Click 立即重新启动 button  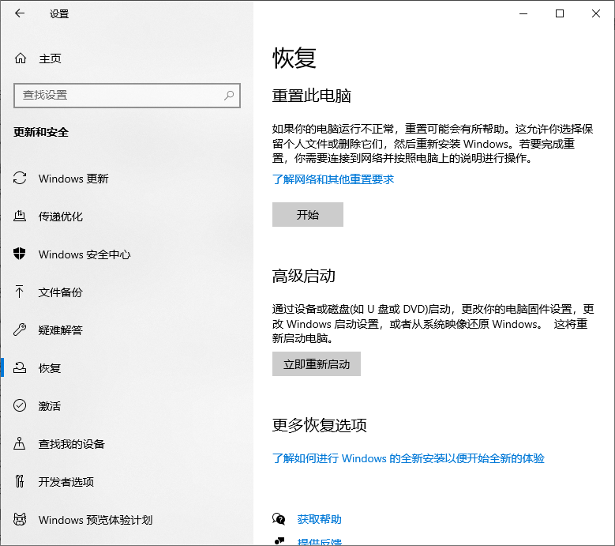[x=317, y=364]
